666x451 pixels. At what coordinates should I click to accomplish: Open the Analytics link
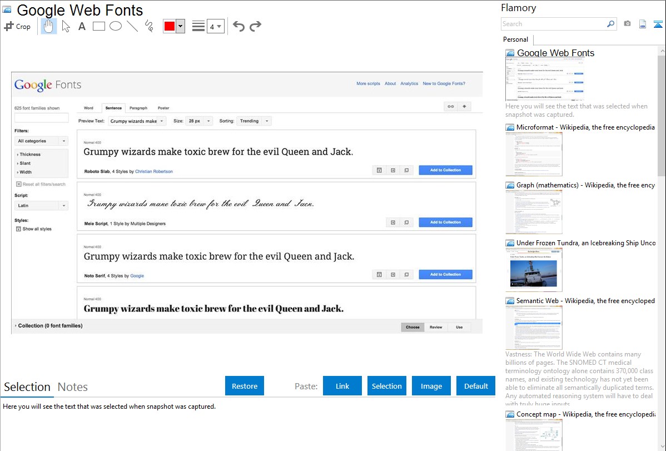click(x=409, y=84)
